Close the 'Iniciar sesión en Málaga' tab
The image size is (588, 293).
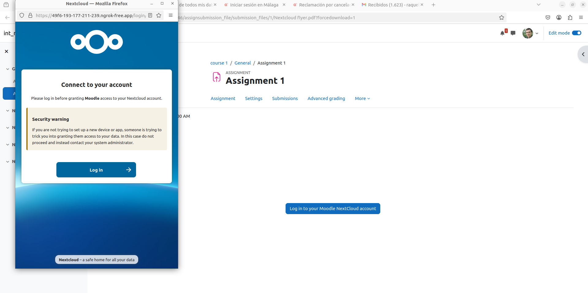pyautogui.click(x=284, y=5)
